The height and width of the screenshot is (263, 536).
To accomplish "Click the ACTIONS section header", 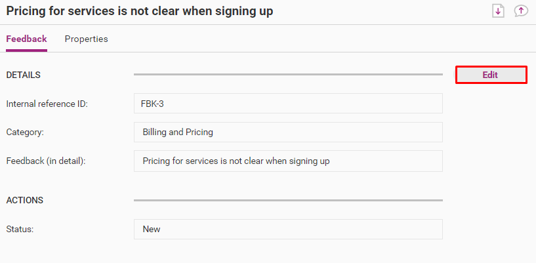I will tap(25, 200).
